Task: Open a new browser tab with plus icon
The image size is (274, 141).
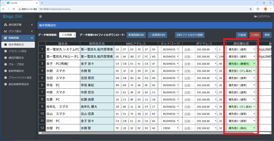Action: click(x=42, y=3)
